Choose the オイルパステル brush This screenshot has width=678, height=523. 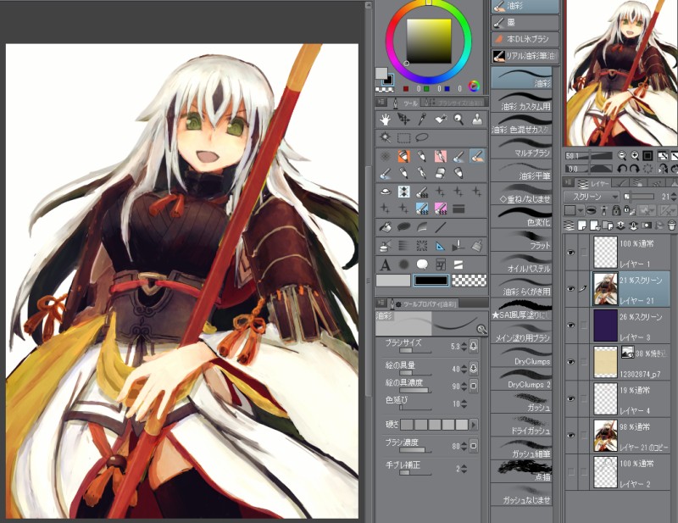tap(521, 264)
